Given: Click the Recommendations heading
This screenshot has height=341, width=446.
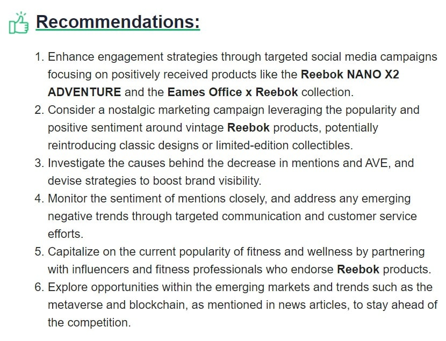Looking at the screenshot, I should [118, 22].
